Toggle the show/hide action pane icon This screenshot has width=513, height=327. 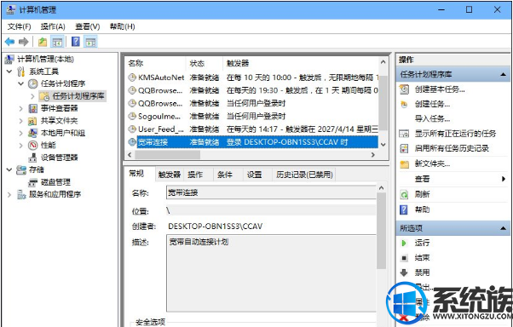tap(90, 42)
